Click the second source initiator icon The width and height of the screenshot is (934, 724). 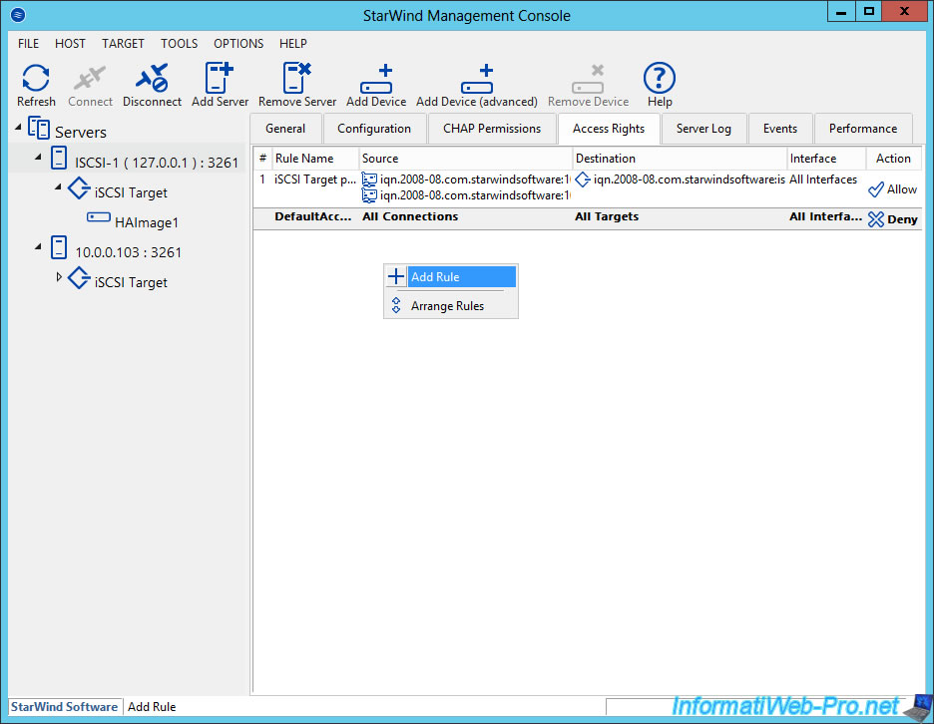click(369, 195)
